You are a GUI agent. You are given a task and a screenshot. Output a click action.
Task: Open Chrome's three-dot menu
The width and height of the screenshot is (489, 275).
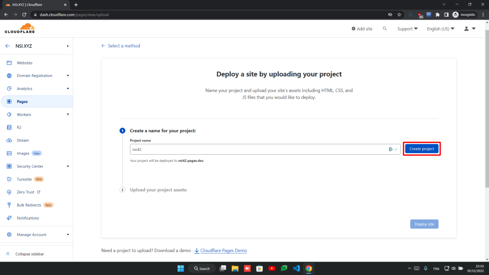coord(483,15)
